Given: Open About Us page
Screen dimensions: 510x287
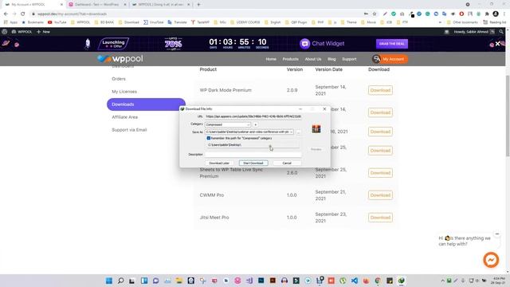Looking at the screenshot, I should coord(313,59).
